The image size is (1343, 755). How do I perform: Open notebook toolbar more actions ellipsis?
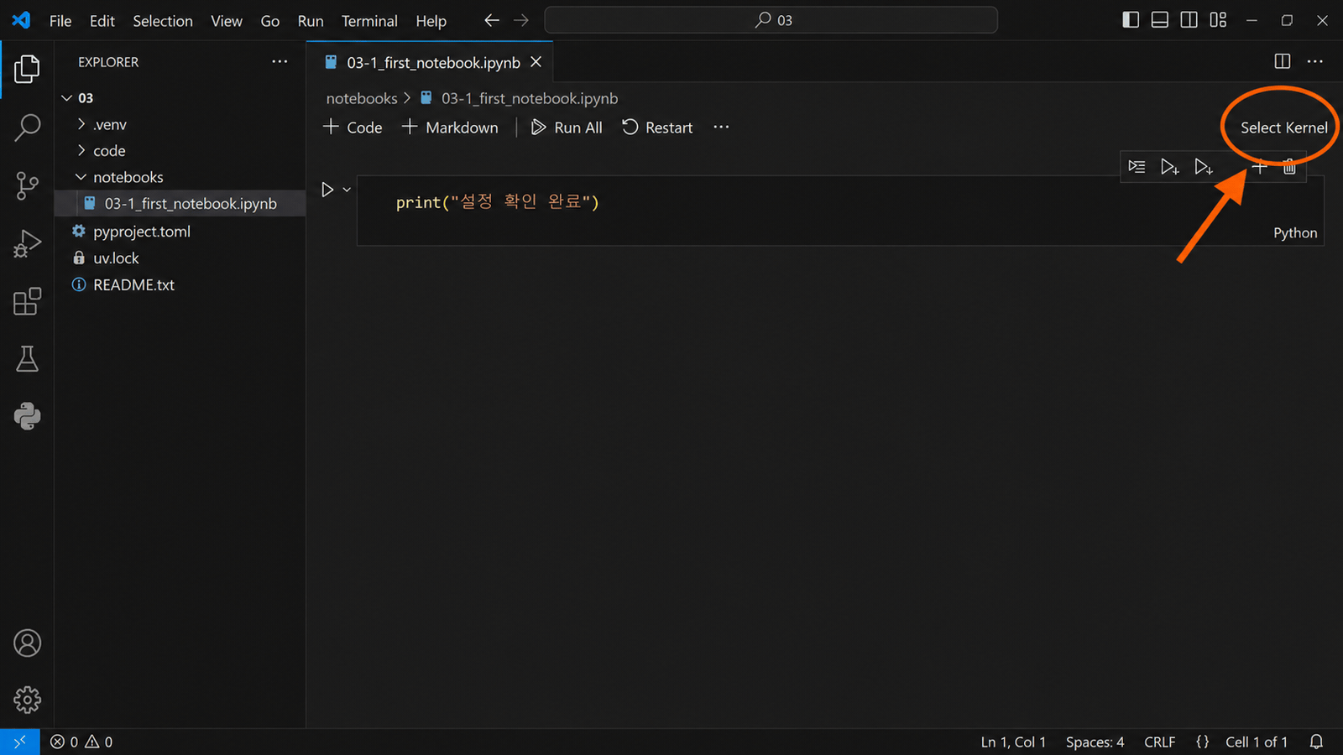pyautogui.click(x=721, y=127)
